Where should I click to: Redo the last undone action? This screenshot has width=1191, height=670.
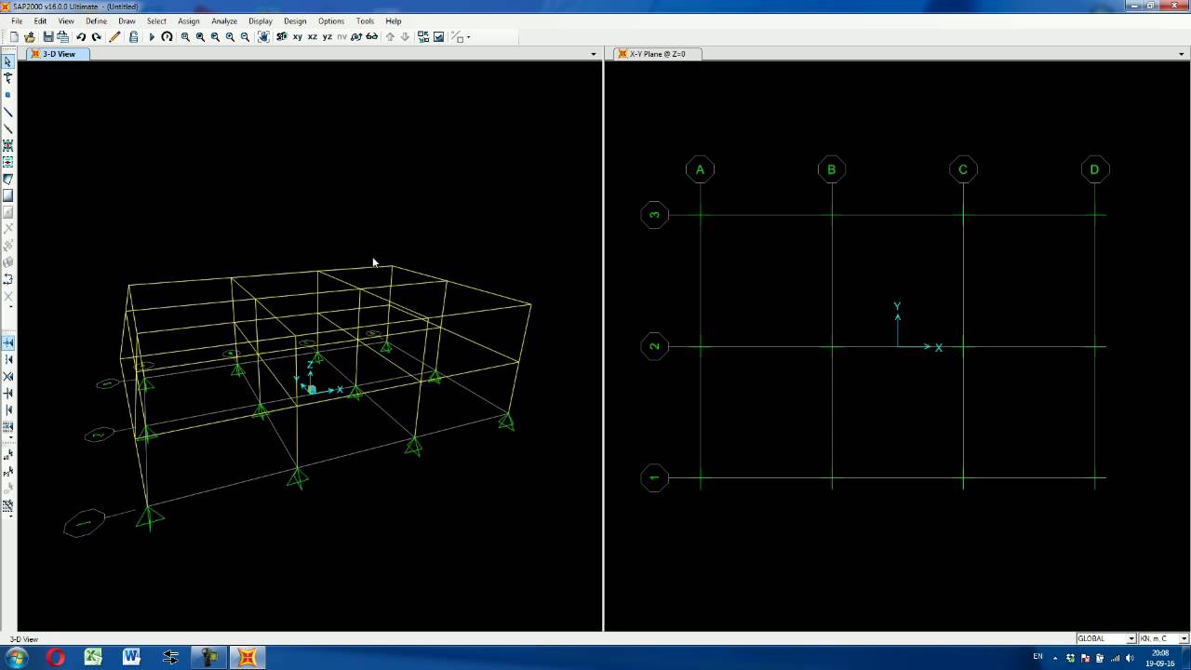(96, 37)
